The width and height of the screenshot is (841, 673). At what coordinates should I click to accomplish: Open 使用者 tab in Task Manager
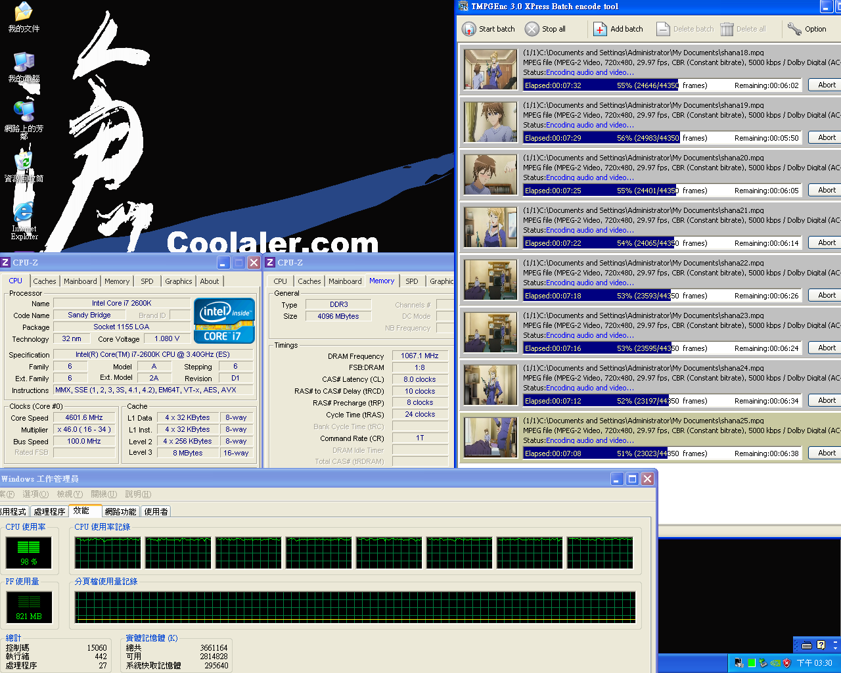pos(156,511)
